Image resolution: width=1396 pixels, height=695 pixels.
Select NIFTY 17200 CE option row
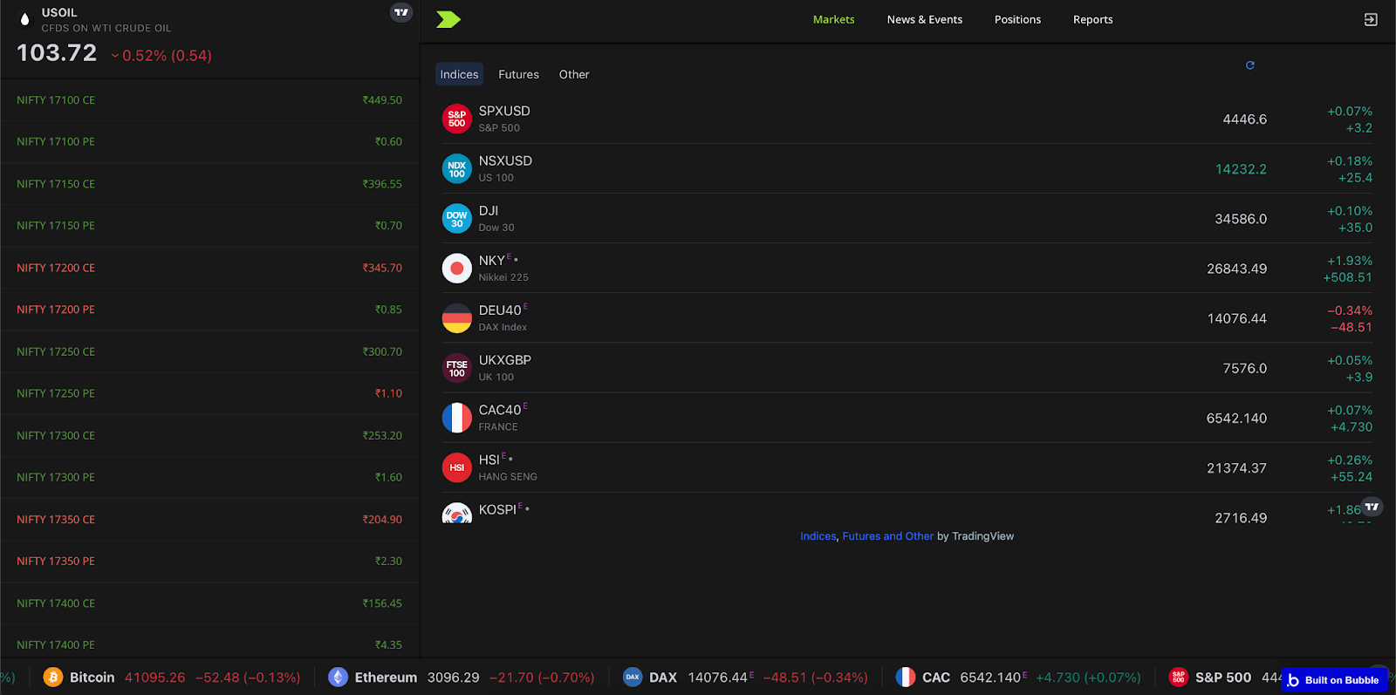click(209, 268)
